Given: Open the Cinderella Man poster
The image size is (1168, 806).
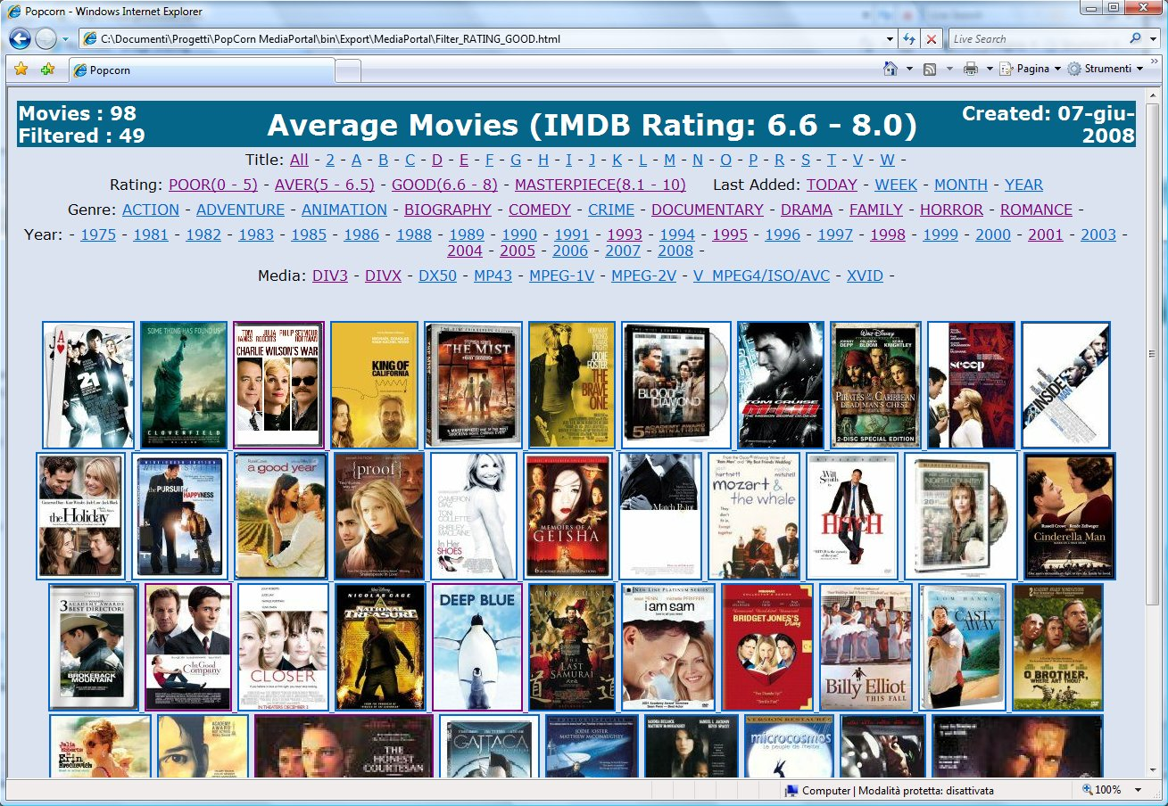Looking at the screenshot, I should tap(1070, 516).
